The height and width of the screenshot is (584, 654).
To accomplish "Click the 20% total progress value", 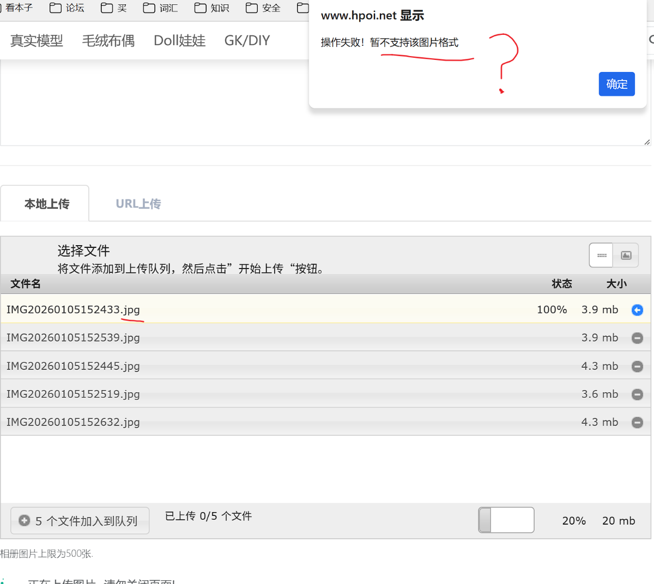I will tap(574, 521).
